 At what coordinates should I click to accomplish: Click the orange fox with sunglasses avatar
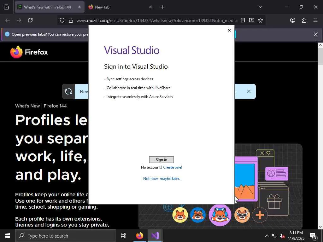tap(242, 215)
